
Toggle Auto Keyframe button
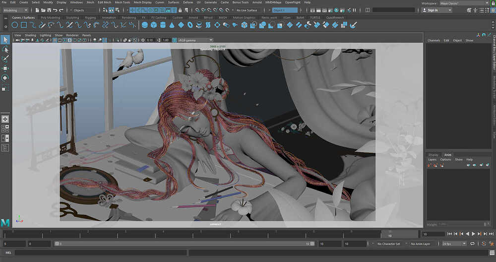point(484,244)
